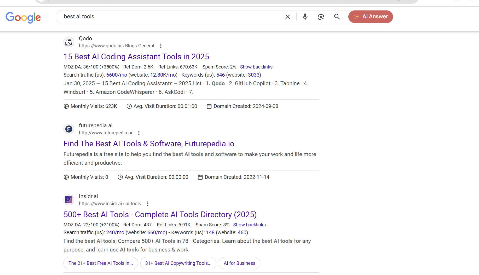Click the Insidr.ai site favicon
Screen dimensions: 479x275
coord(69,200)
